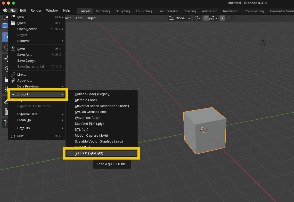The height and width of the screenshot is (202, 294).
Task: Open the Transform Orientation Global dropdown
Action: [179, 18]
